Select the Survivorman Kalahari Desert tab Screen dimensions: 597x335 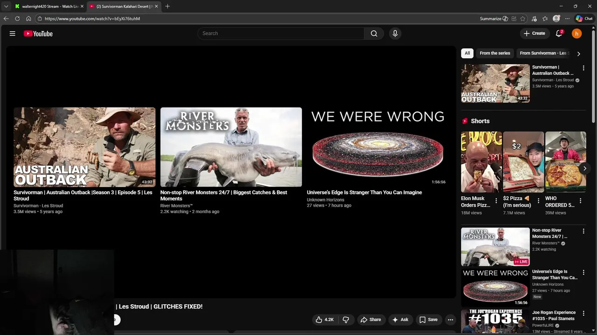[x=124, y=7]
